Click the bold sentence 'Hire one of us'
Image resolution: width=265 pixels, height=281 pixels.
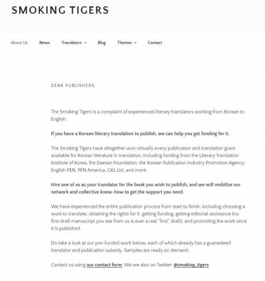[146, 188]
